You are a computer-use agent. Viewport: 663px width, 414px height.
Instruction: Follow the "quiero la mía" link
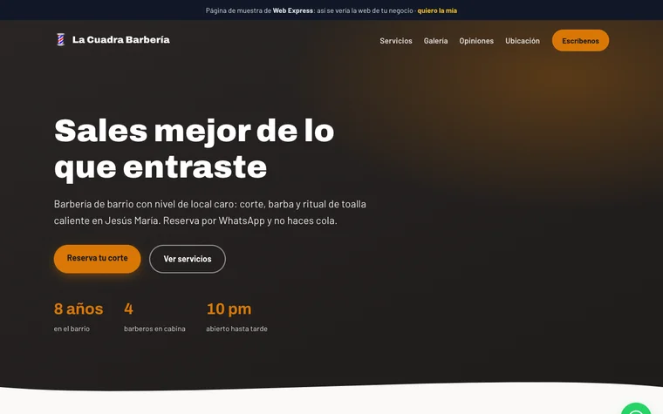(x=437, y=10)
